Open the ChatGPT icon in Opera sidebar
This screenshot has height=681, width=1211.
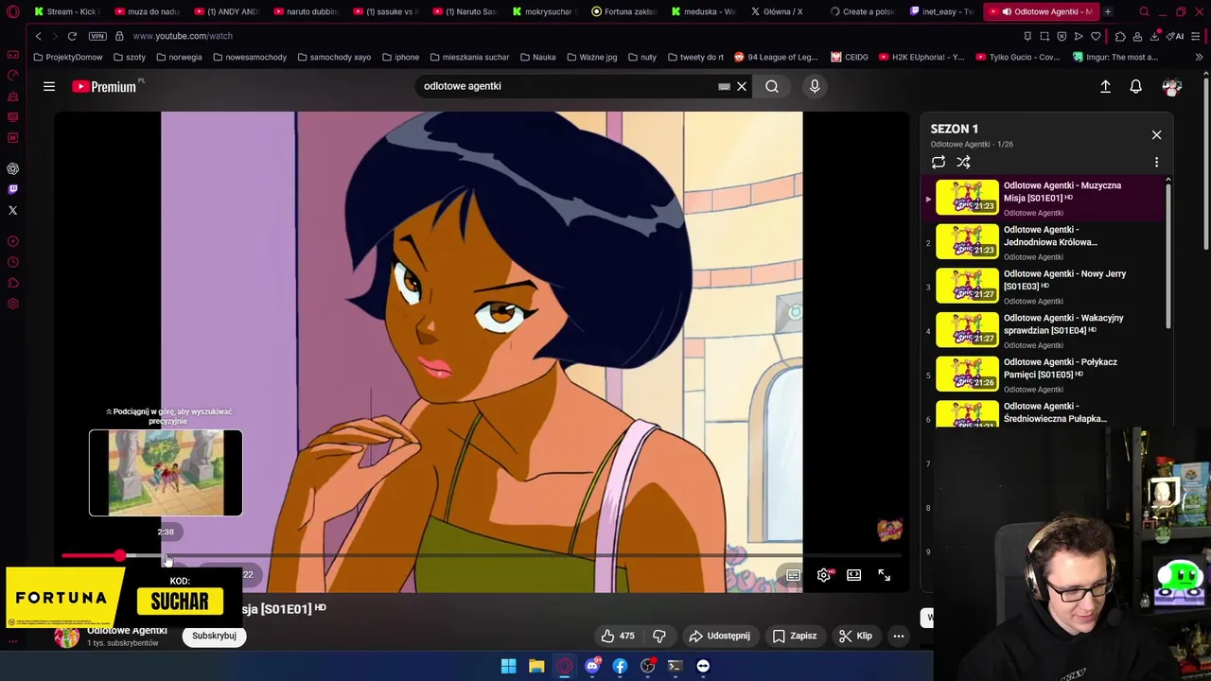pos(12,168)
